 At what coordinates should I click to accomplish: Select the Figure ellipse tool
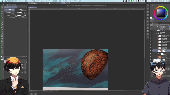(x=2, y=43)
